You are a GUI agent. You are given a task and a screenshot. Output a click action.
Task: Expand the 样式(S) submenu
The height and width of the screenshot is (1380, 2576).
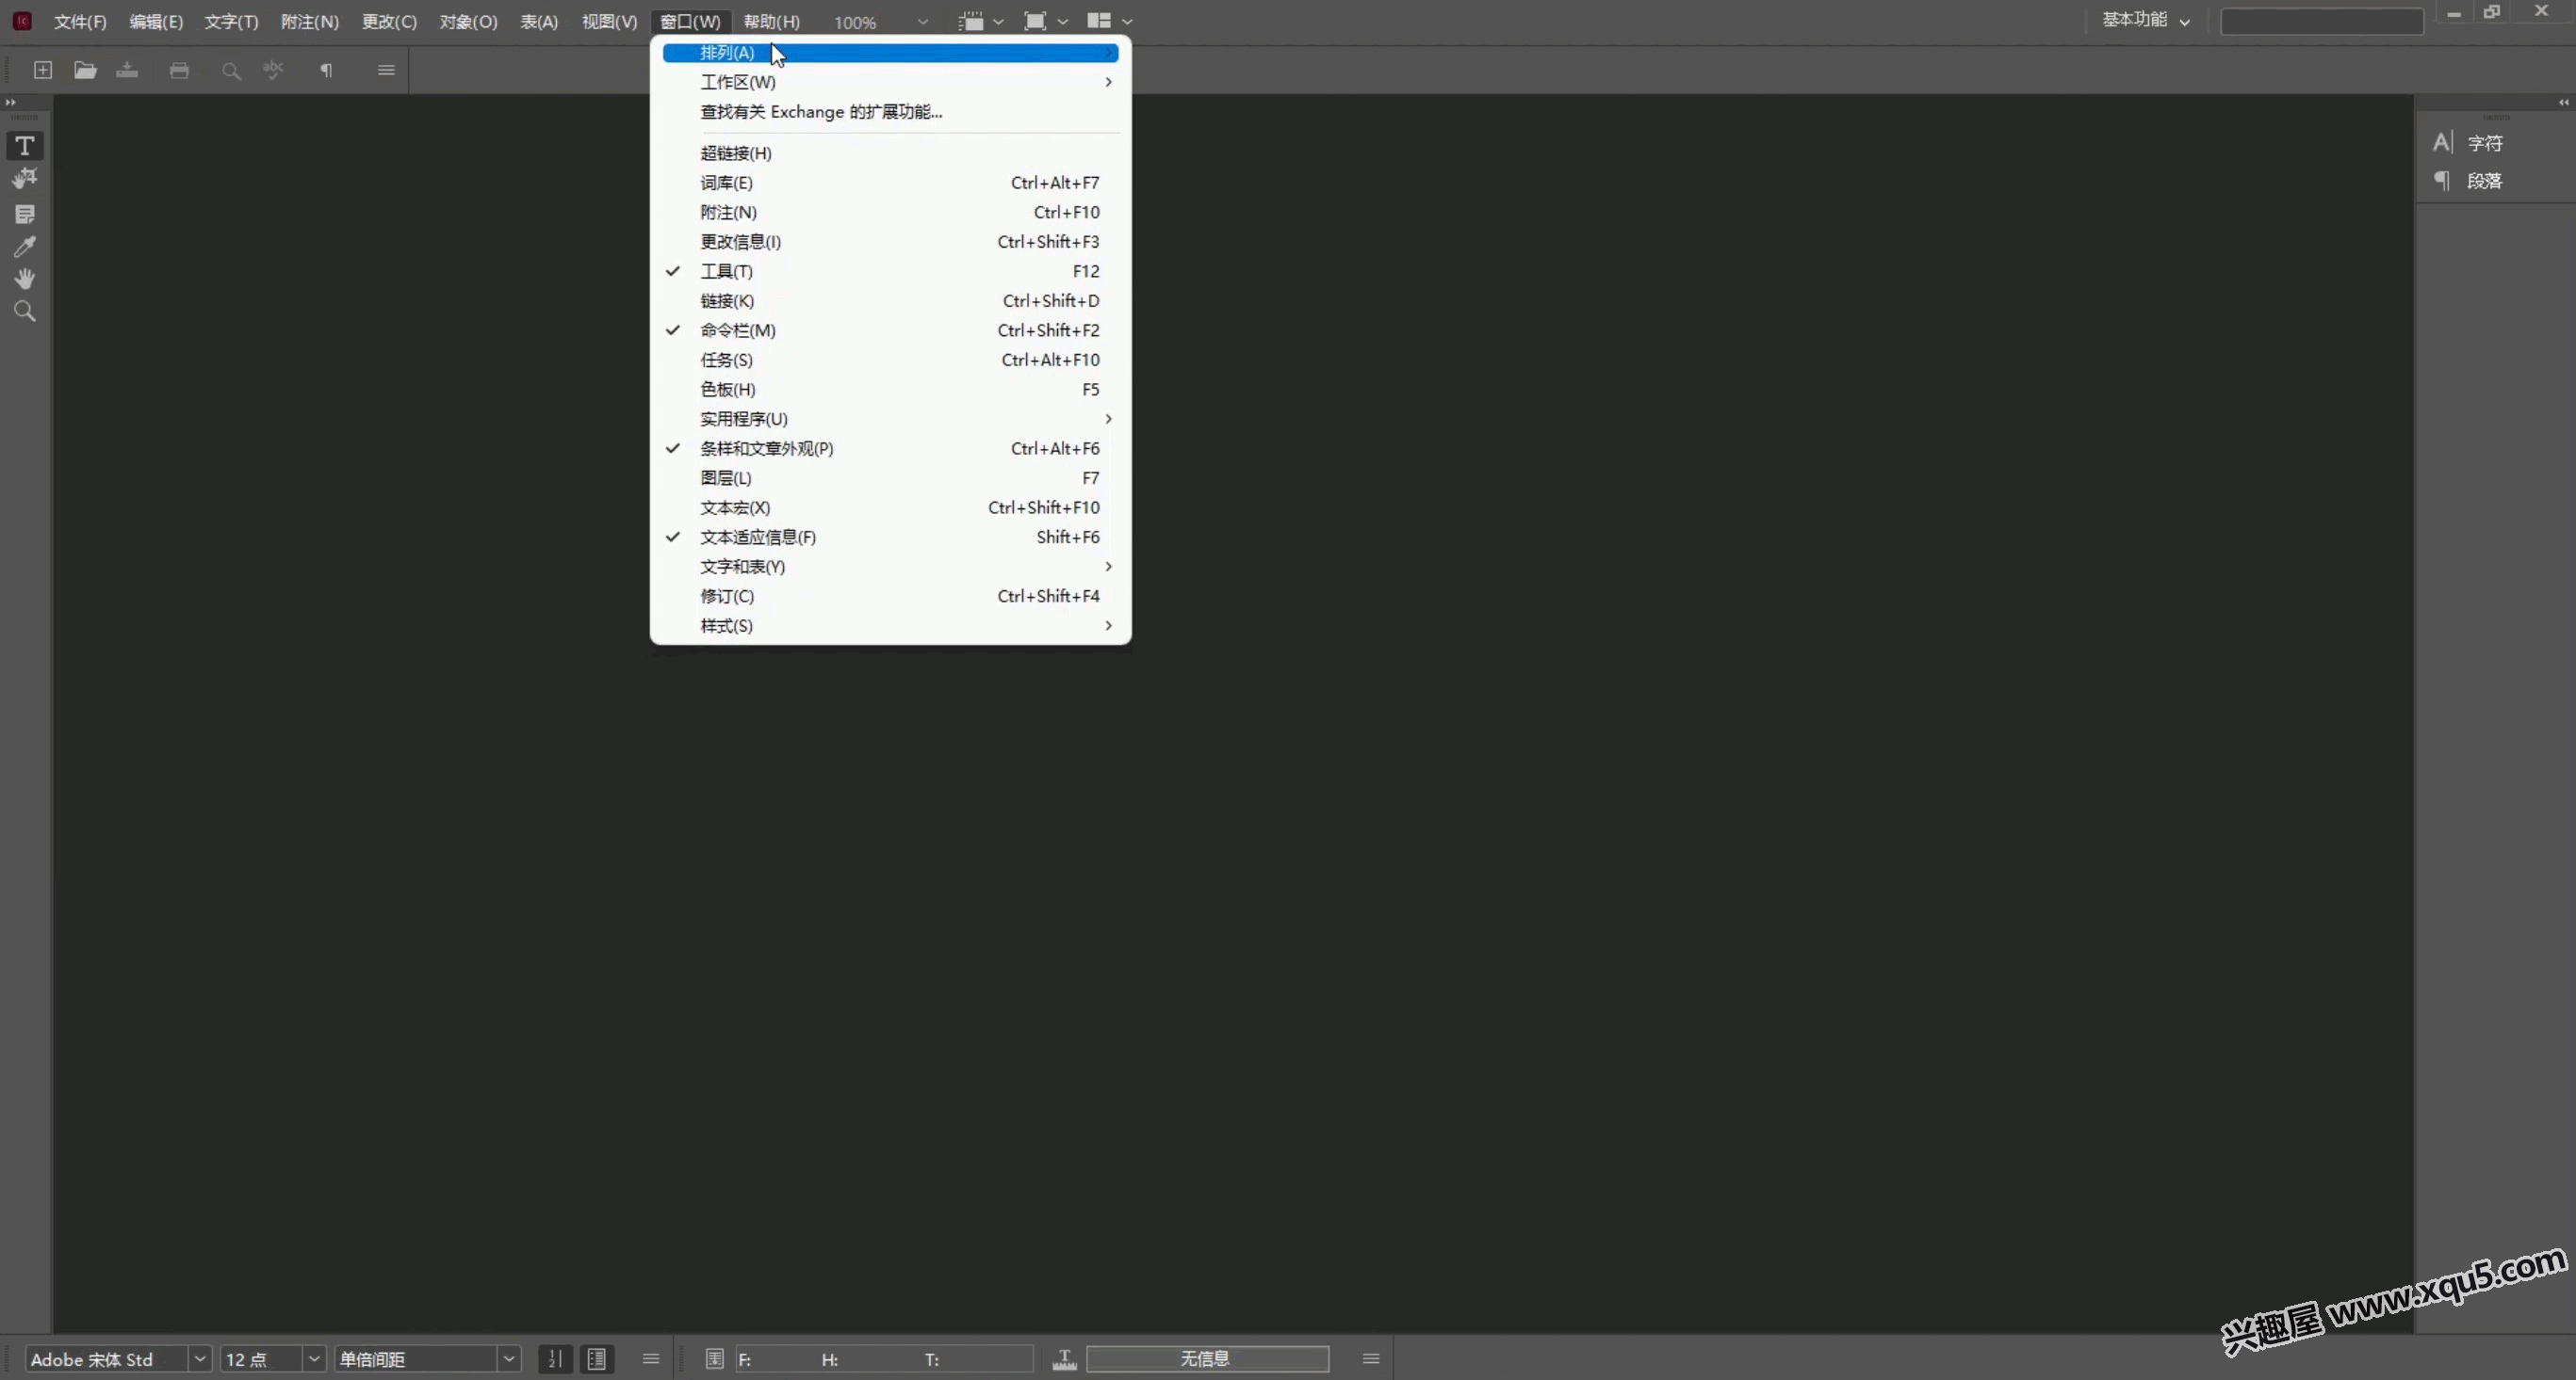891,627
